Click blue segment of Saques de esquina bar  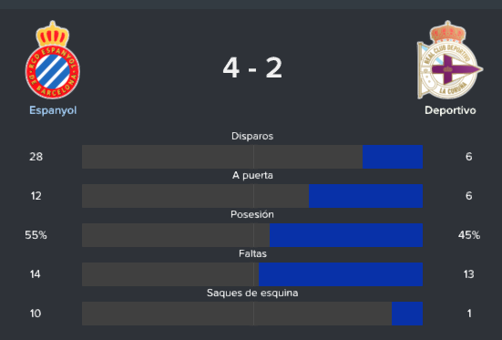coord(407,314)
